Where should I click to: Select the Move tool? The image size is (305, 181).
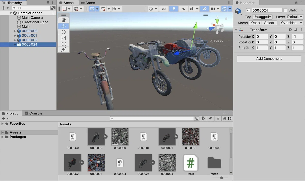(64, 26)
